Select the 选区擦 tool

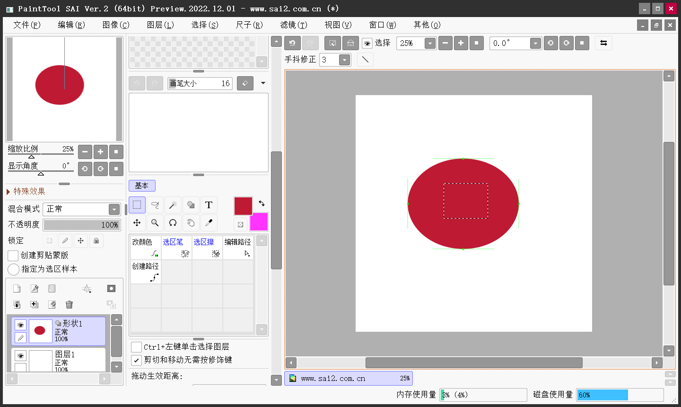click(x=207, y=248)
